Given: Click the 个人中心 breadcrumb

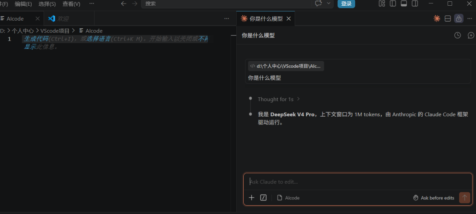Looking at the screenshot, I should point(23,31).
